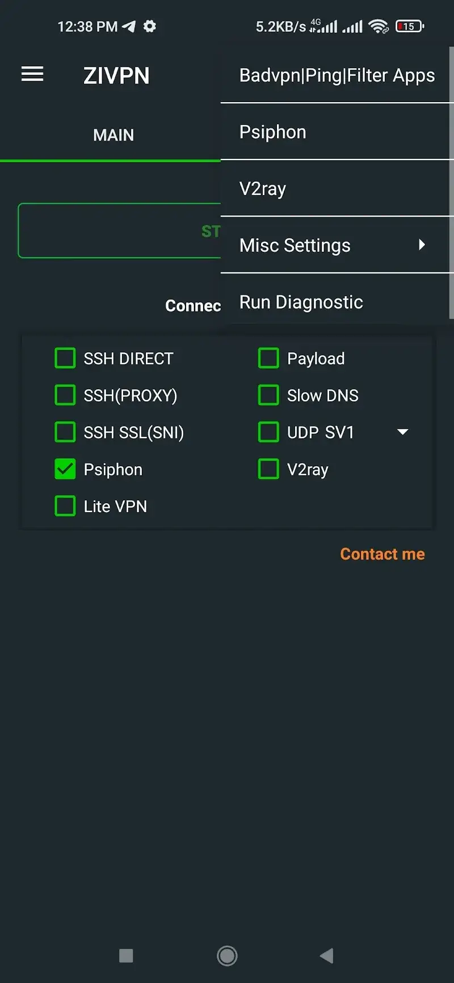Open the settings gear in the status bar
The width and height of the screenshot is (454, 983).
coord(149,26)
